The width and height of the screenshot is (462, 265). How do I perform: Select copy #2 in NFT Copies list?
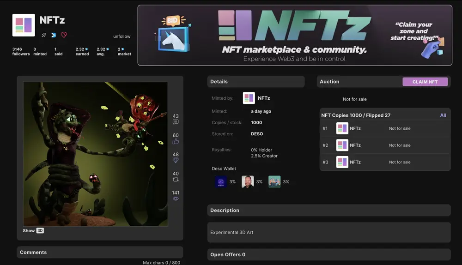(385, 145)
